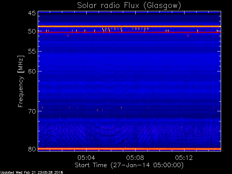The image size is (232, 174).
Task: Click the 55 MHz frequency axis label
Action: tap(32, 51)
